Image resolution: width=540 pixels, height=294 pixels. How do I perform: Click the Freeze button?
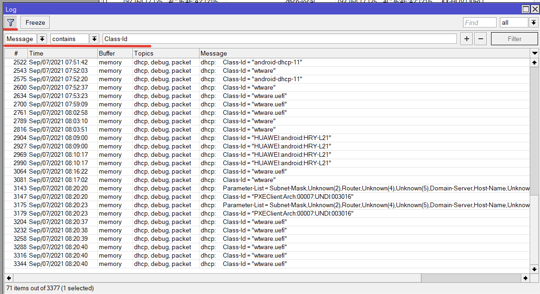[x=35, y=22]
